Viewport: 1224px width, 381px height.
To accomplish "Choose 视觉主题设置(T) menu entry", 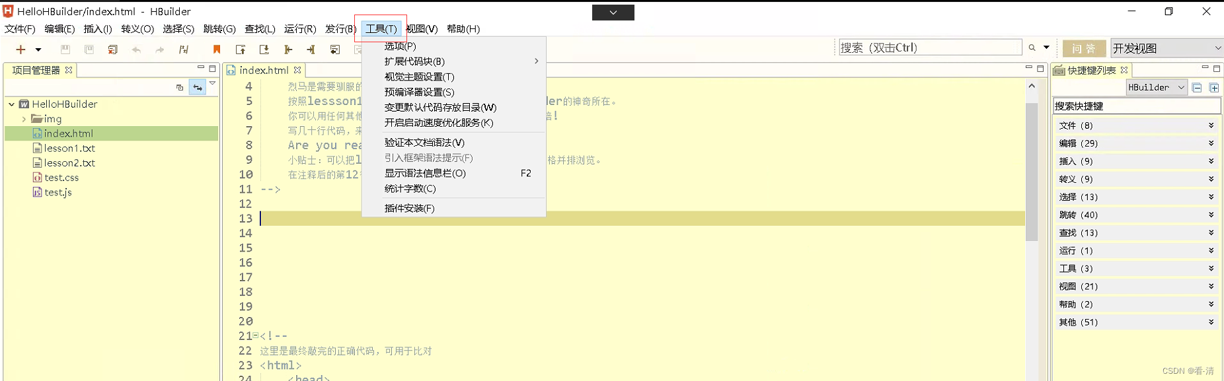I will click(x=454, y=77).
